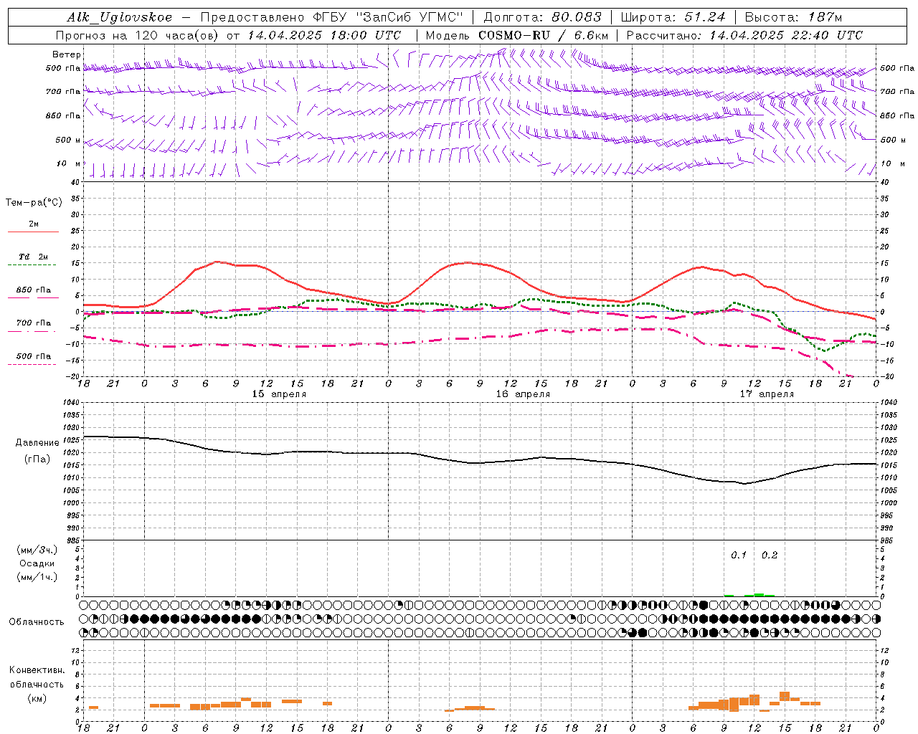Select the "17 апреля" date label
Screen dimensions: 918x734
[x=767, y=394]
